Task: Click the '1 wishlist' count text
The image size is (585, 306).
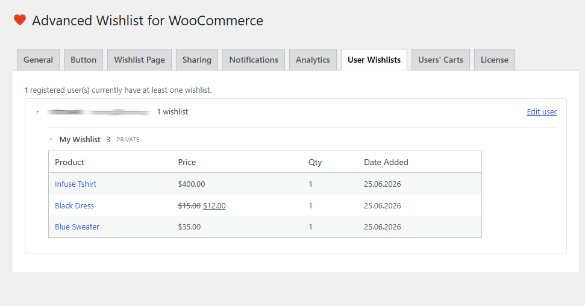Action: (x=172, y=111)
